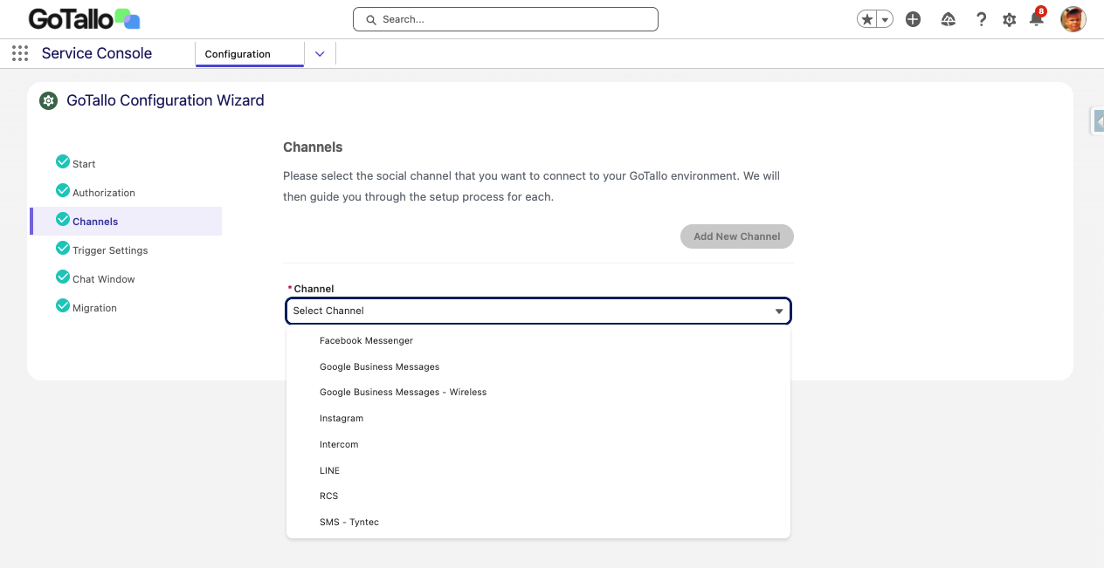The width and height of the screenshot is (1104, 568).
Task: Click the Favorites star icon
Action: [x=867, y=19]
